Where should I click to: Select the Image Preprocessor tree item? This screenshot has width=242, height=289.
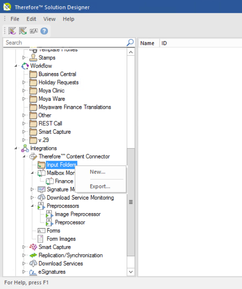pos(78,214)
